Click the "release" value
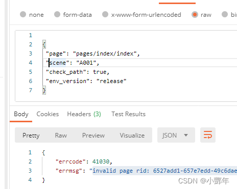Screen dimensions: 237x189 tap(111, 81)
